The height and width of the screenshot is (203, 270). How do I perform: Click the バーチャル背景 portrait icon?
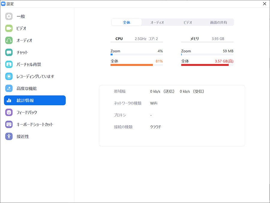9,64
